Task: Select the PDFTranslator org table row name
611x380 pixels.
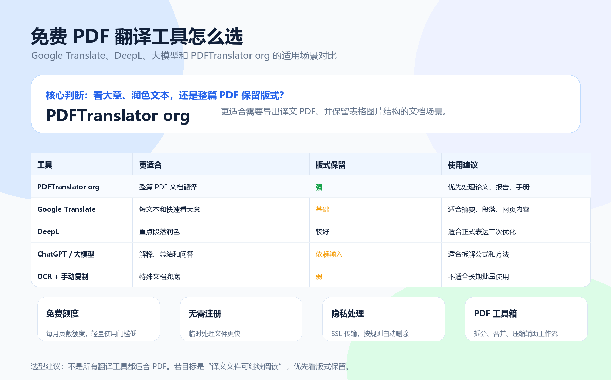Action: point(69,187)
